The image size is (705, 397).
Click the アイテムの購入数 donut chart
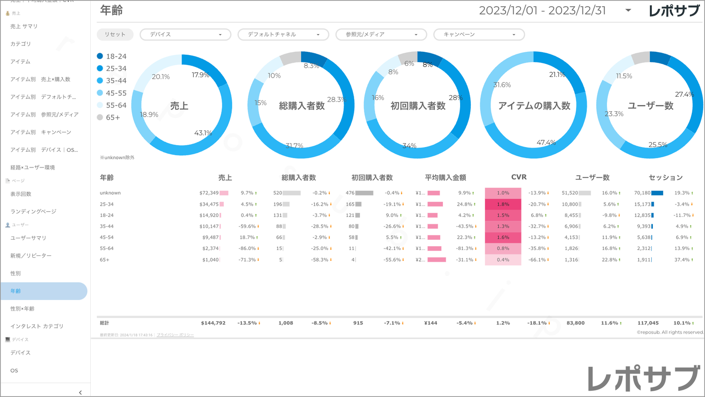[534, 105]
